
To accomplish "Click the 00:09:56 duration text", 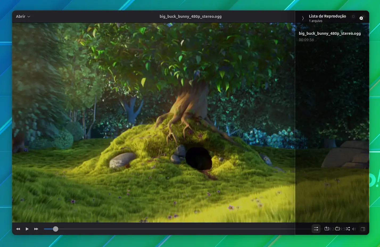I will 306,40.
